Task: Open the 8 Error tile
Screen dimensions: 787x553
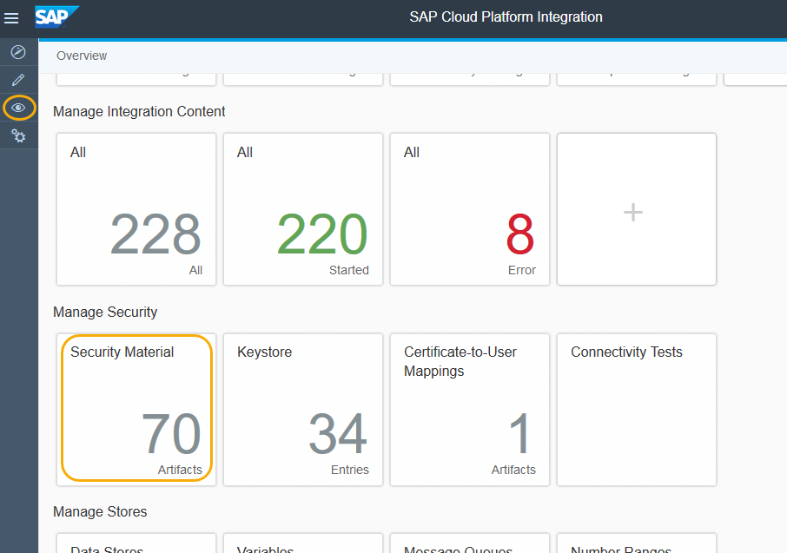Action: pos(470,209)
